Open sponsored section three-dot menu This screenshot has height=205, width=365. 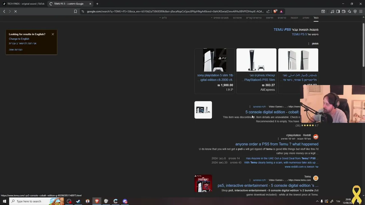309,44
